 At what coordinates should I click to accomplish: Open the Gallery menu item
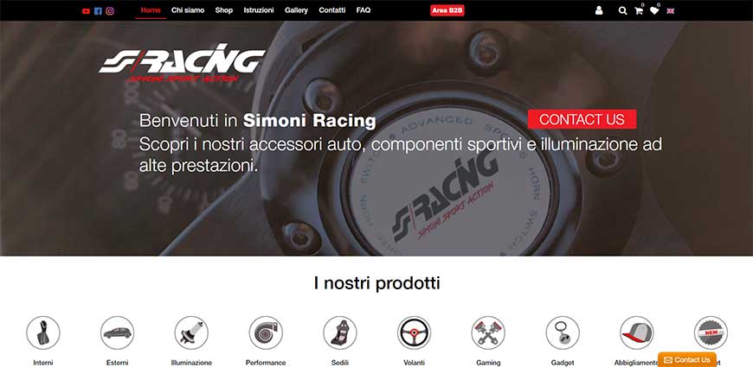point(296,10)
